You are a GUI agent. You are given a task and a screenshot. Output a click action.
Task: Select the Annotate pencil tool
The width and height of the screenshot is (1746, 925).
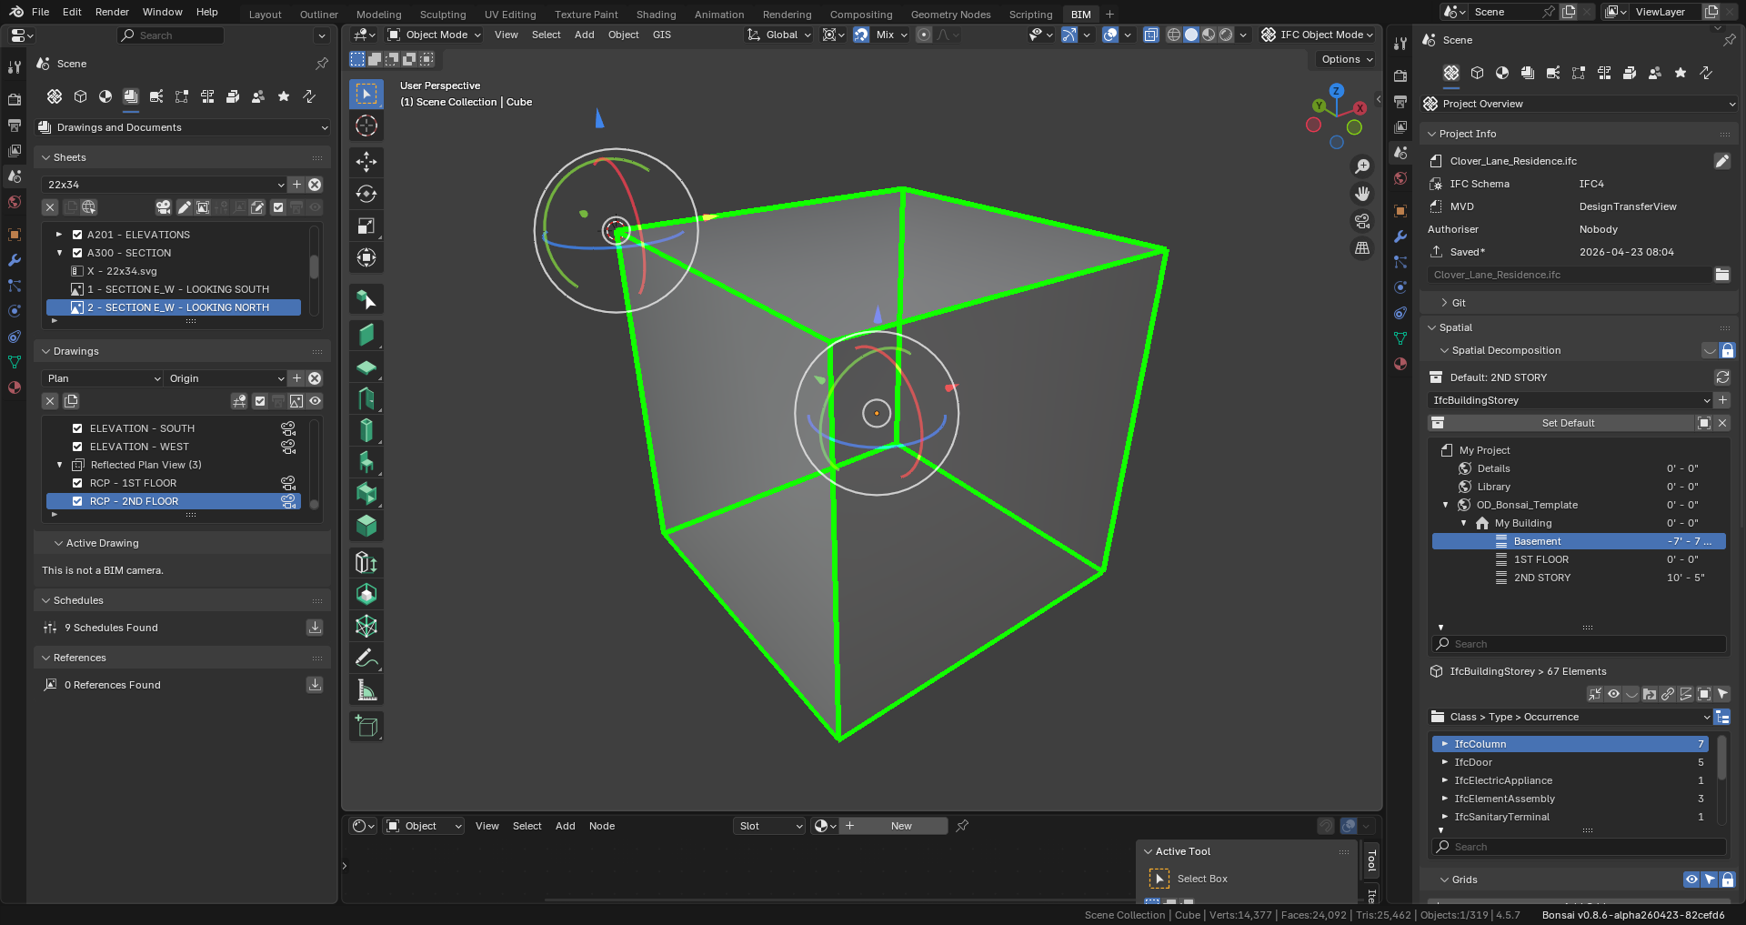point(366,659)
